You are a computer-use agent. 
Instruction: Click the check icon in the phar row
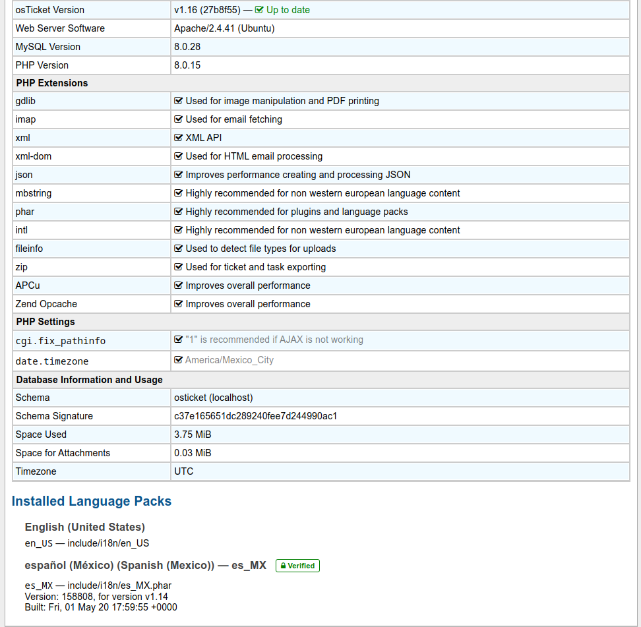point(178,212)
